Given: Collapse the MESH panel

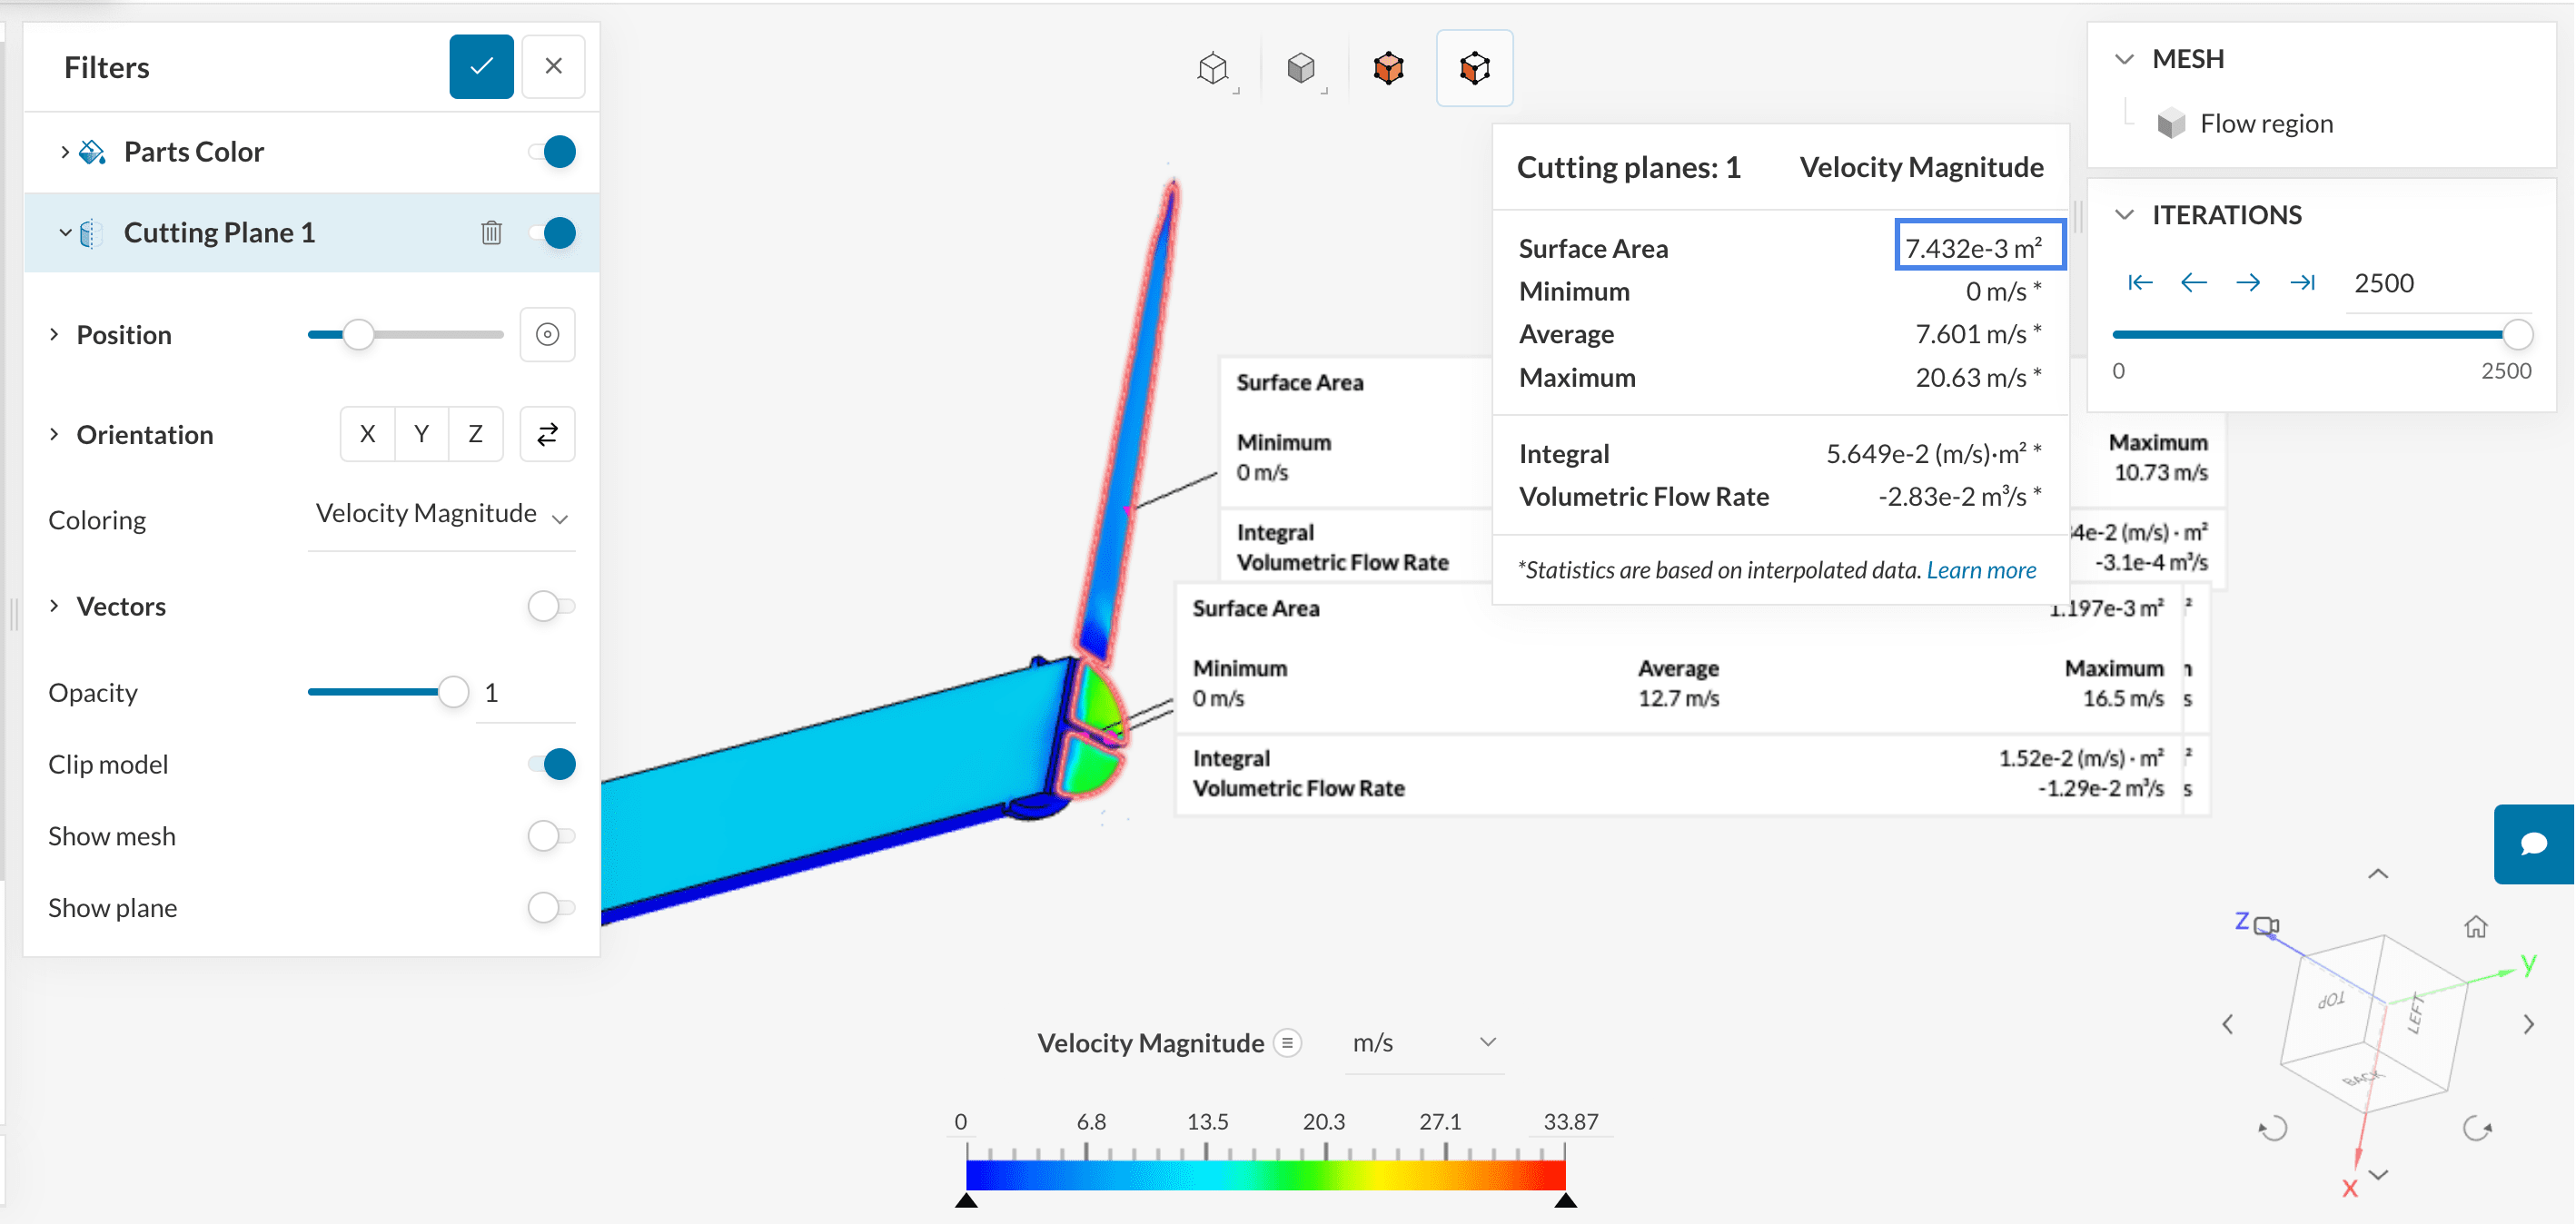Looking at the screenshot, I should tap(2125, 59).
